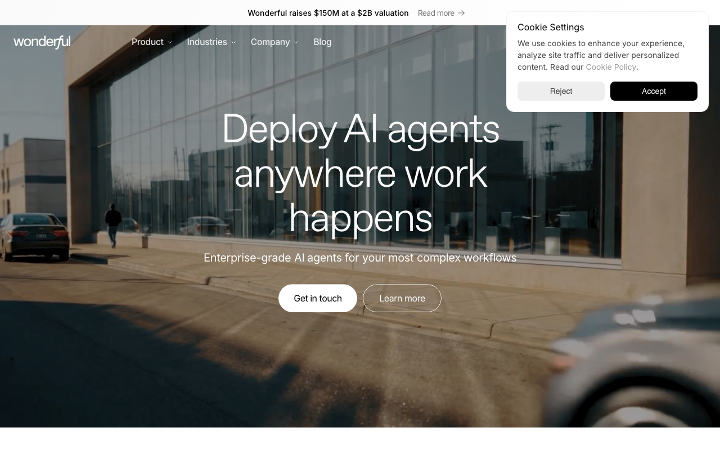Expand the Product menu chevron
The image size is (720, 450).
click(x=170, y=43)
